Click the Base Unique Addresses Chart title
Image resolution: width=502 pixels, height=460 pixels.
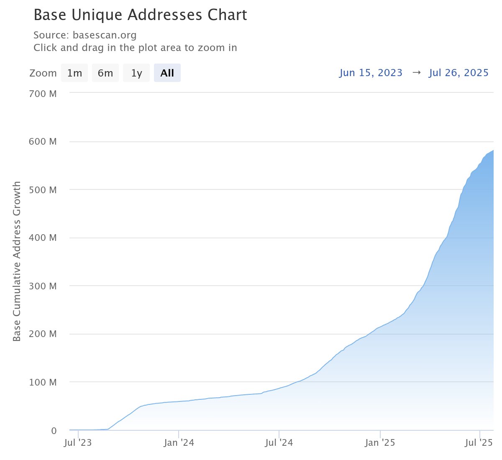click(140, 15)
